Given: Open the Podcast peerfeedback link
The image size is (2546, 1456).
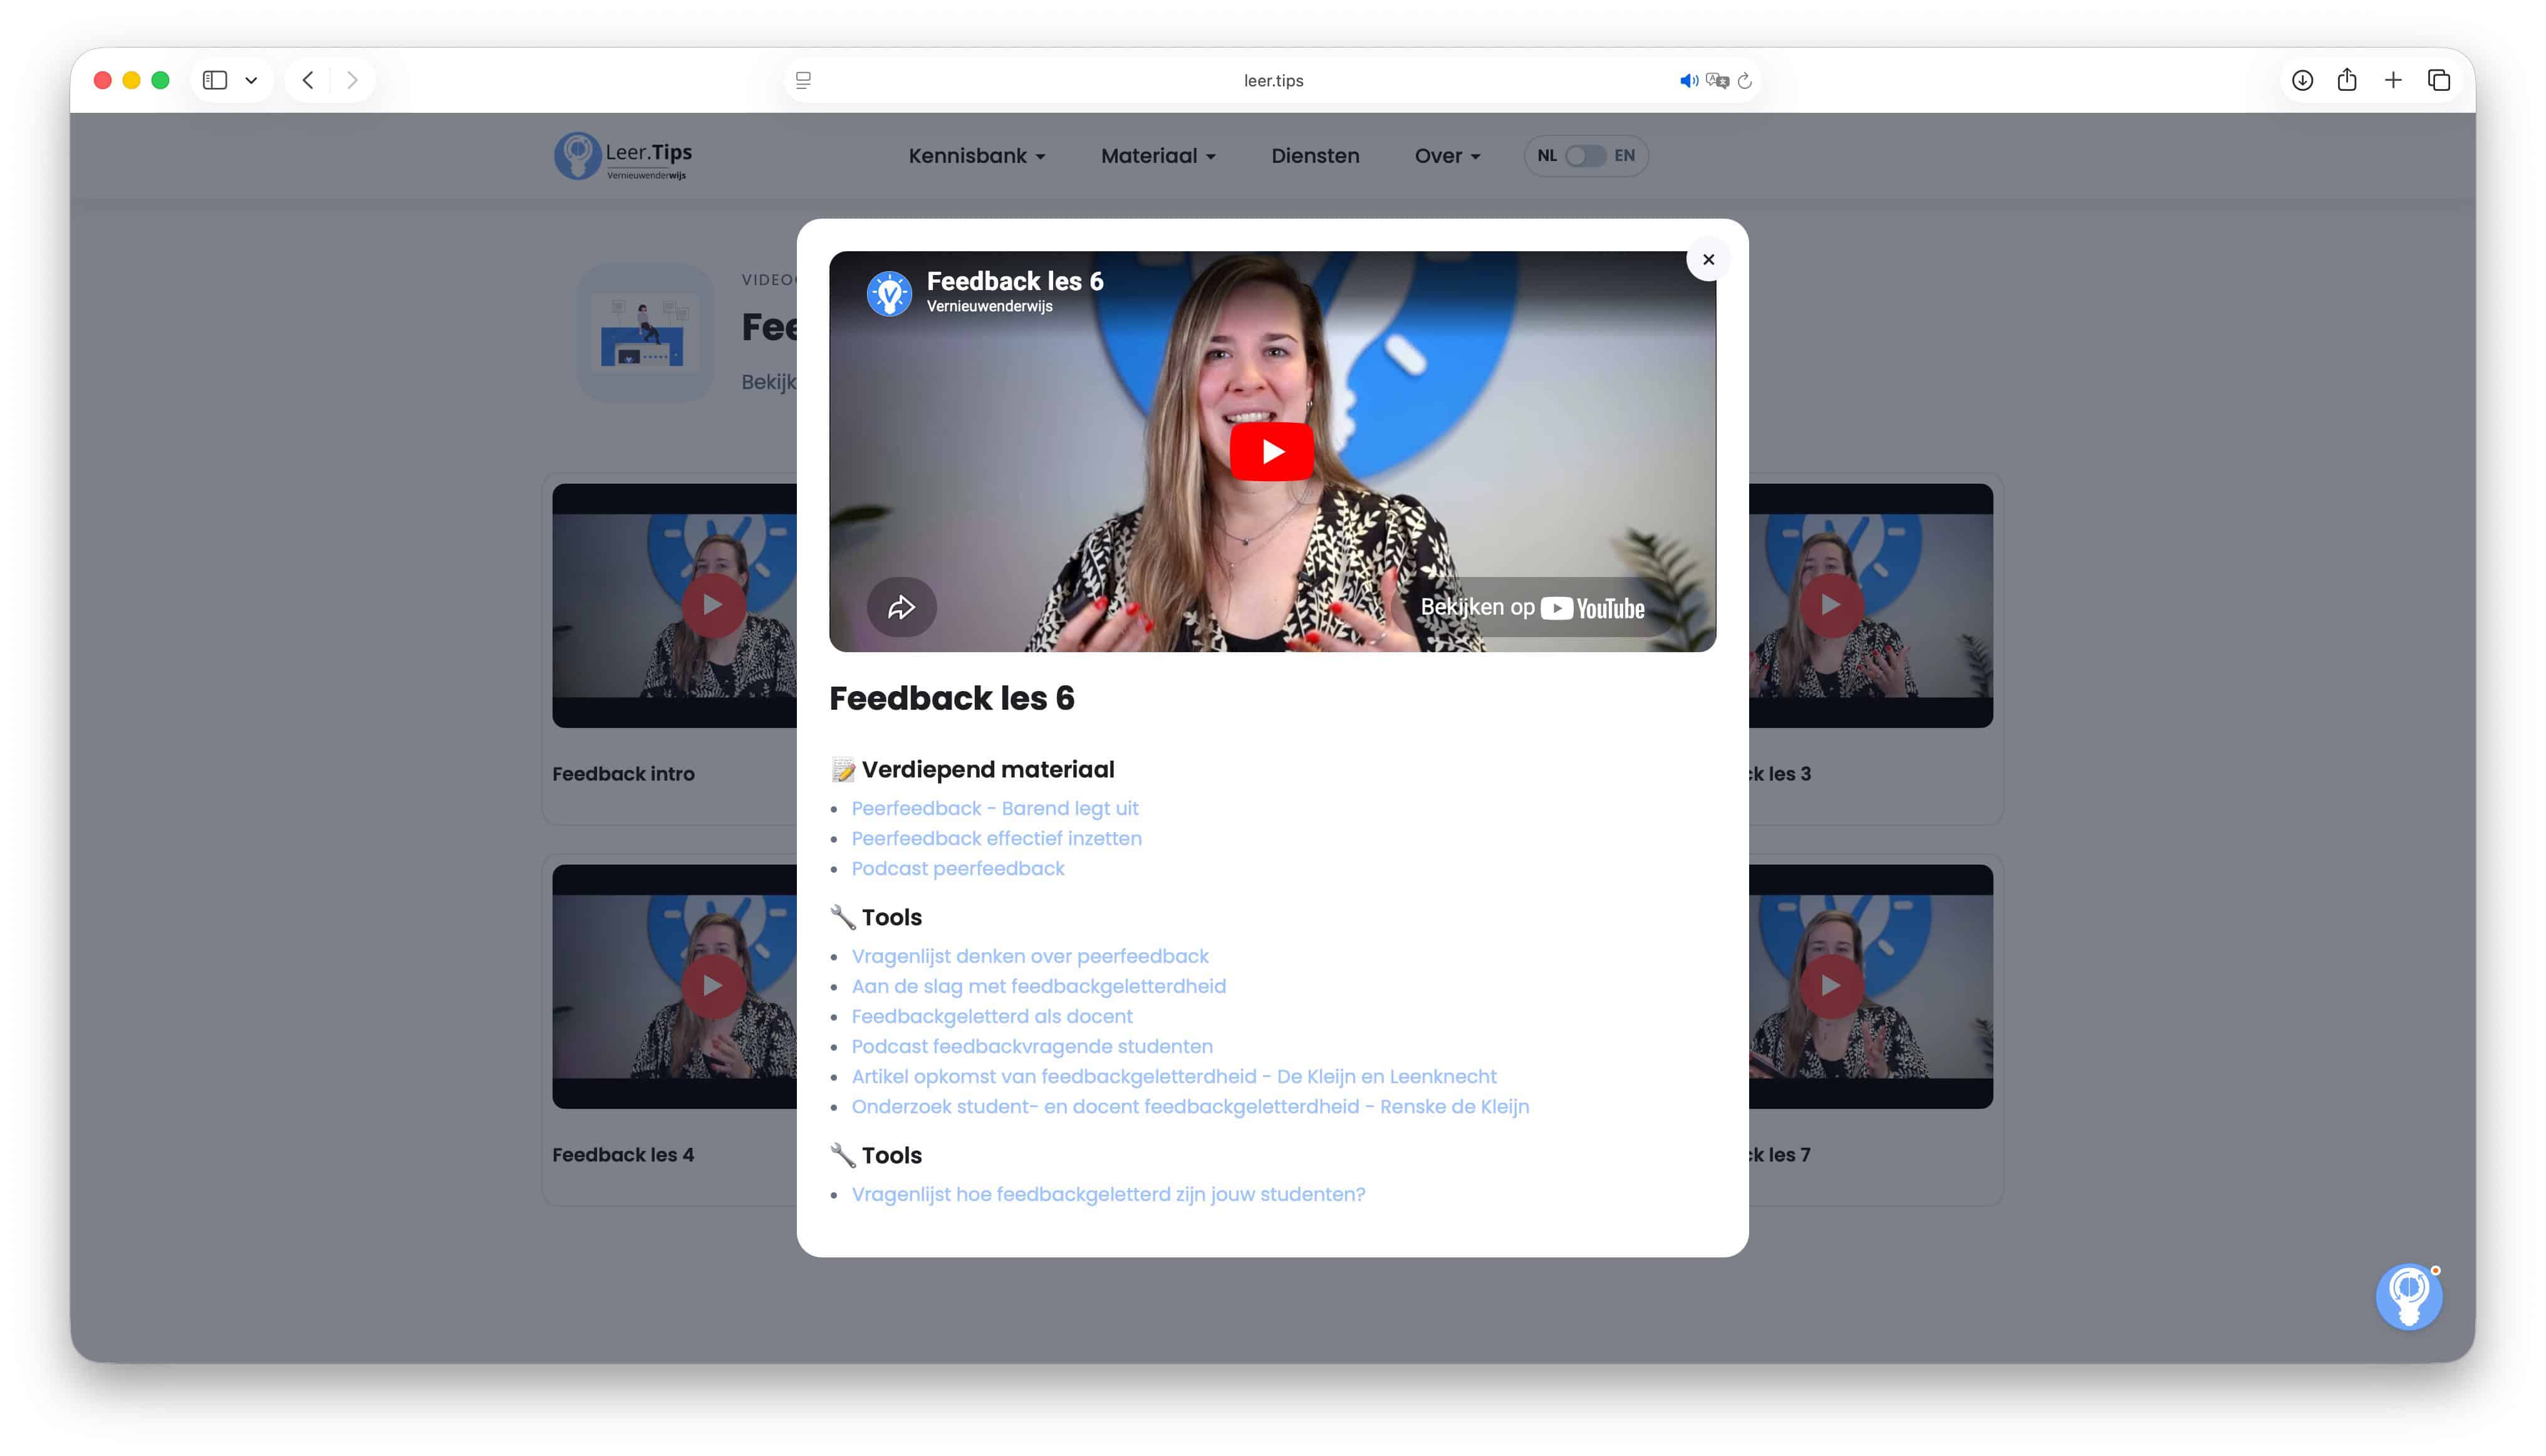Looking at the screenshot, I should [958, 868].
